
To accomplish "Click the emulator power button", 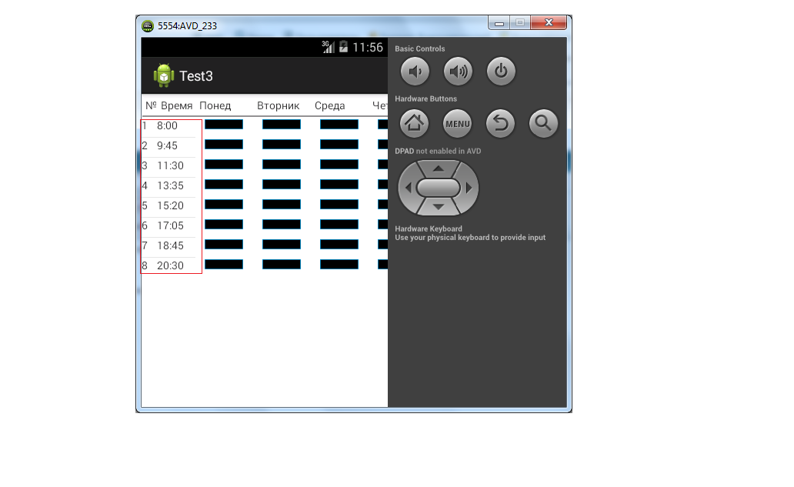I will click(501, 72).
